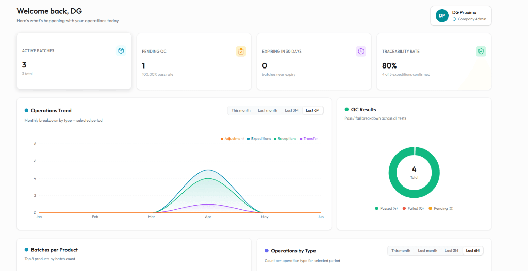Screen dimensions: 528x271
Task: Click the Traceability Rate shield icon
Action: (481, 52)
